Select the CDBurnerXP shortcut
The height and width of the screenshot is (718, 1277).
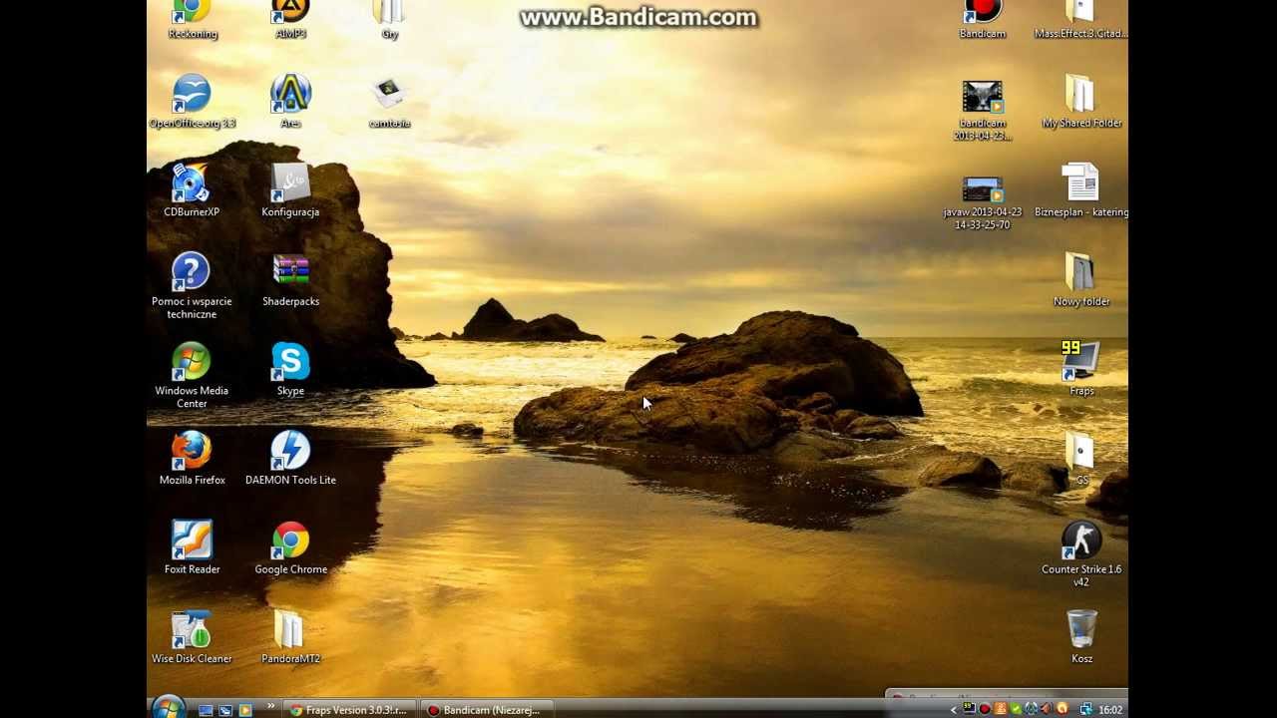pyautogui.click(x=191, y=190)
